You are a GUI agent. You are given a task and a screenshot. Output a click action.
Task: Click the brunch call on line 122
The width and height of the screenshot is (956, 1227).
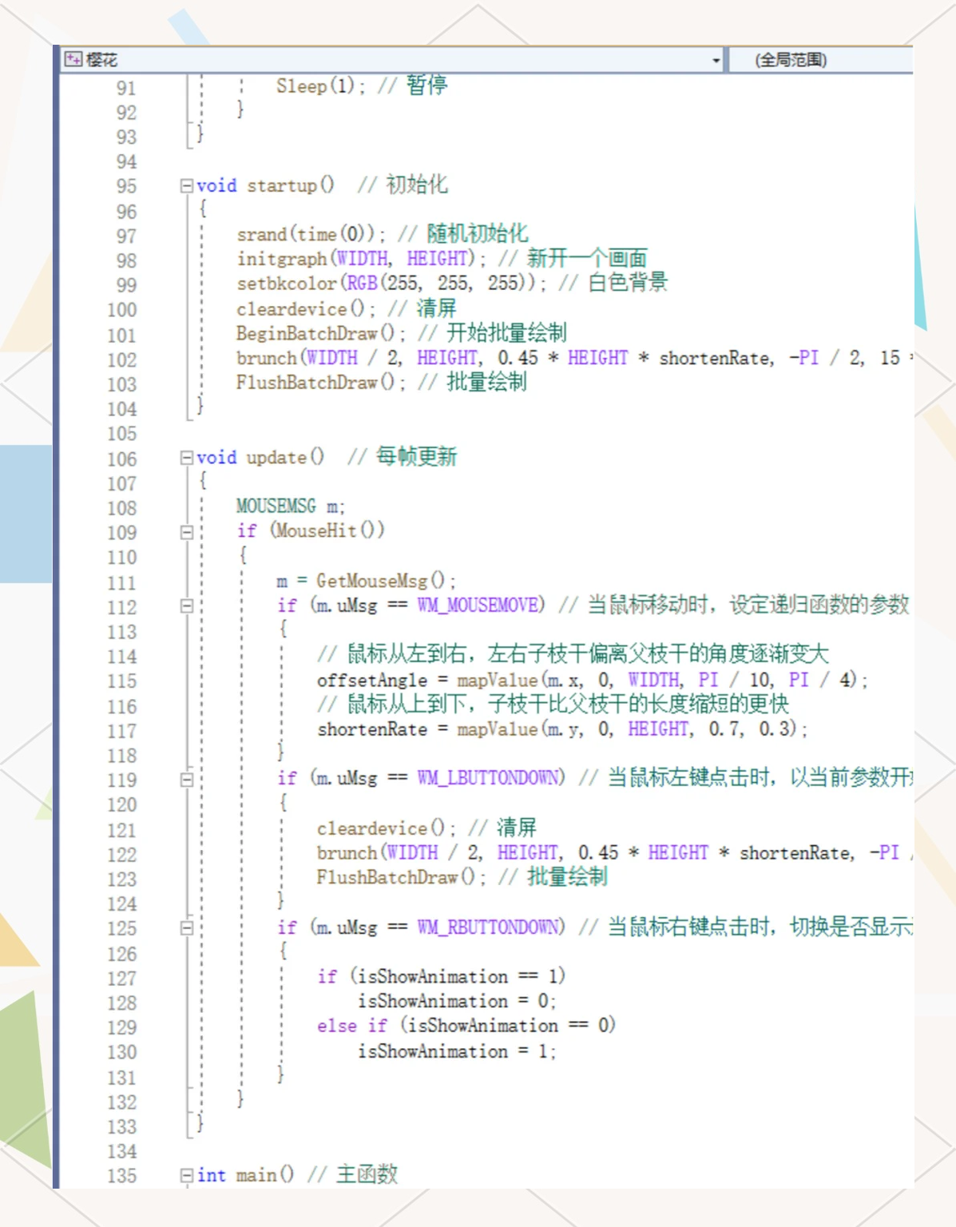tap(615, 853)
